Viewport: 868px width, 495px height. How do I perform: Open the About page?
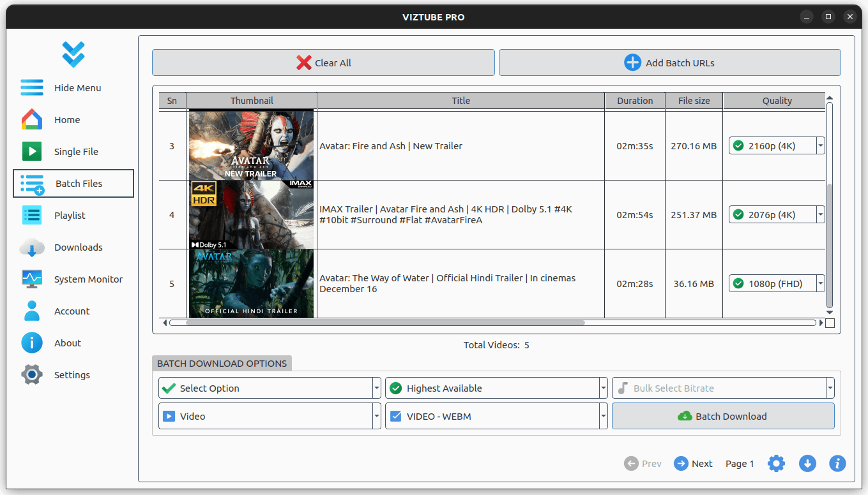point(73,343)
